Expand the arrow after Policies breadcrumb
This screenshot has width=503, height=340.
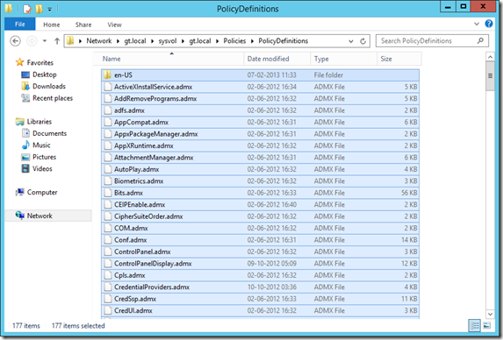(x=252, y=41)
